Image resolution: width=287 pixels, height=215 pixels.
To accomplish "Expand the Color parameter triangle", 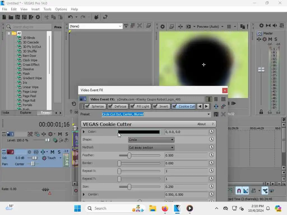I will [84, 132].
